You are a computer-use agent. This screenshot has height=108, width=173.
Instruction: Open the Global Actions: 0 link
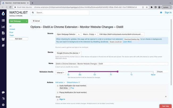click(x=73, y=82)
